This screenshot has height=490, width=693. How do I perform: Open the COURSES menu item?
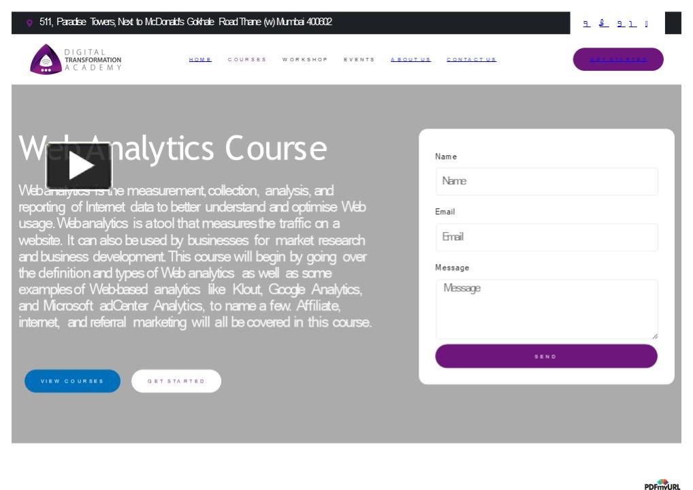tap(246, 59)
